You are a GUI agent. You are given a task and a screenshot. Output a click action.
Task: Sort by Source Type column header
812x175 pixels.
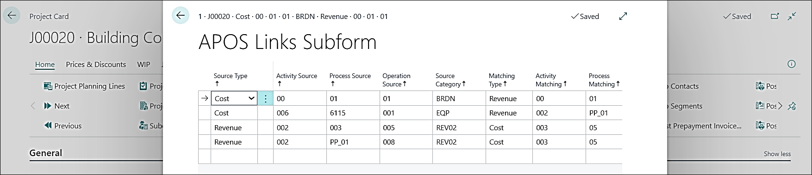[x=231, y=79]
